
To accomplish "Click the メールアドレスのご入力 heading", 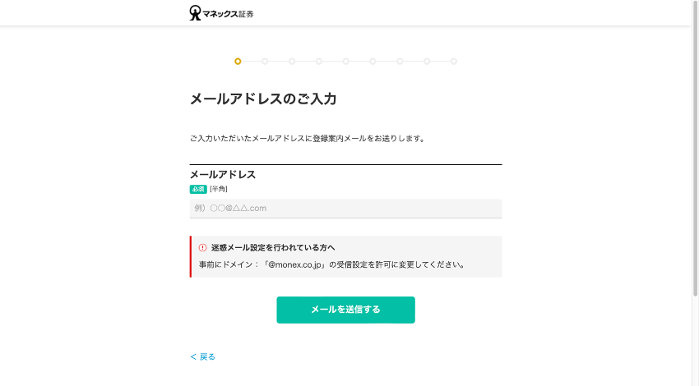I will click(263, 99).
